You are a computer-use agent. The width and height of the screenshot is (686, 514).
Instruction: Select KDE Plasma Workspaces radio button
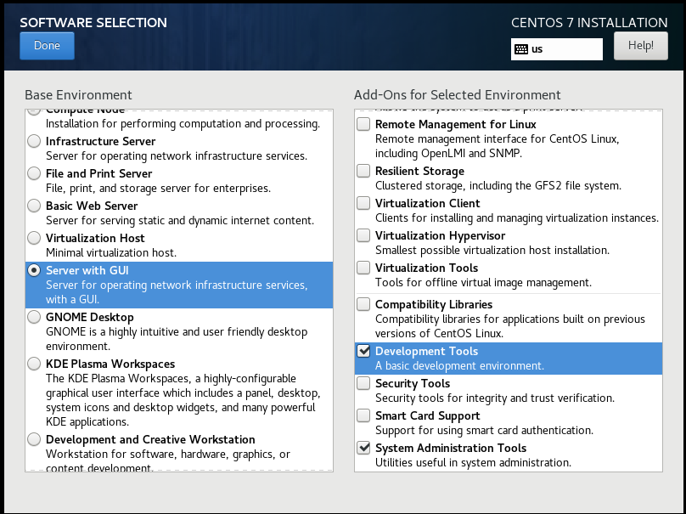pos(34,364)
